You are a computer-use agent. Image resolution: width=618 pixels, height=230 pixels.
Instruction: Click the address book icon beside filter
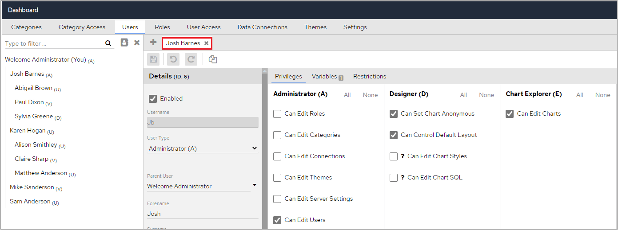point(124,43)
